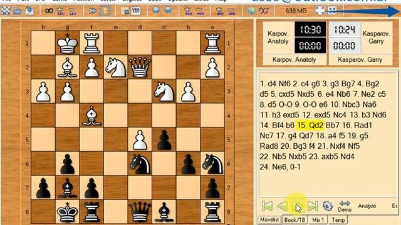This screenshot has width=401, height=225.
Task: Click the Karpov, Anatoly name label below clock
Action: point(294,60)
